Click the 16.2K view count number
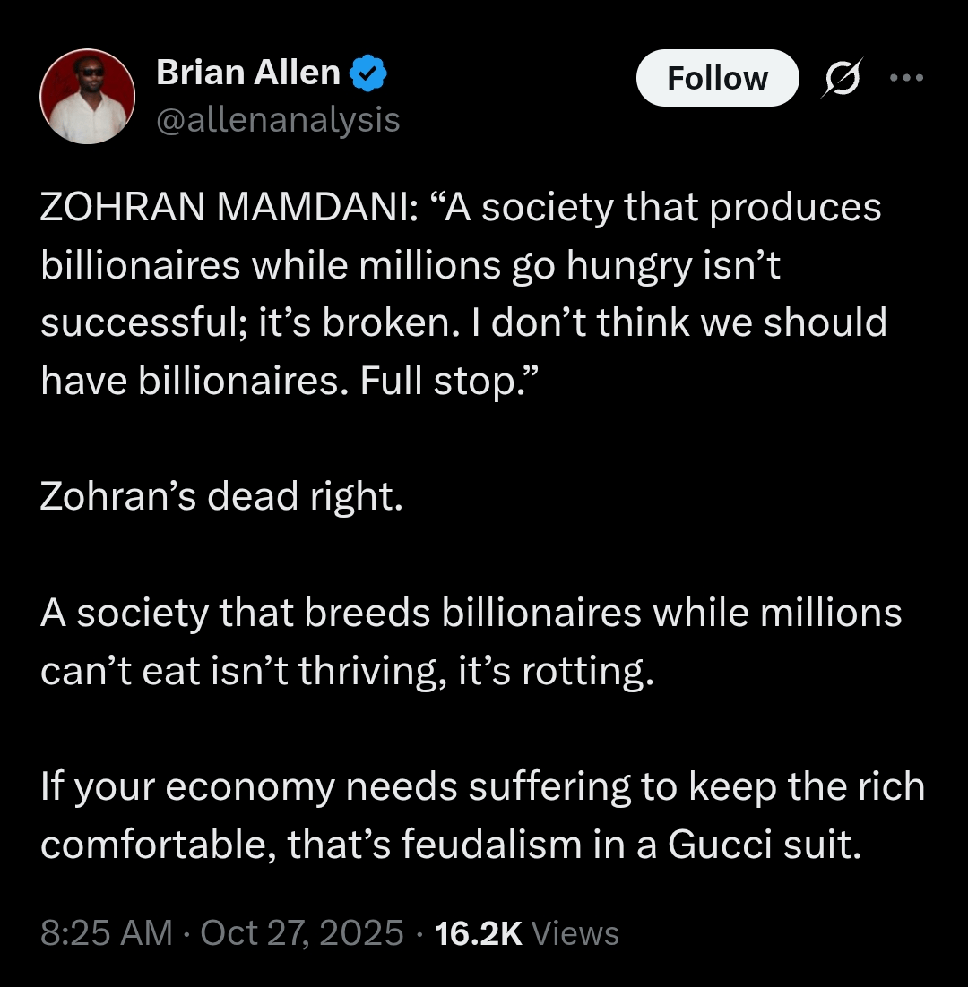Viewport: 968px width, 987px height. pos(478,933)
